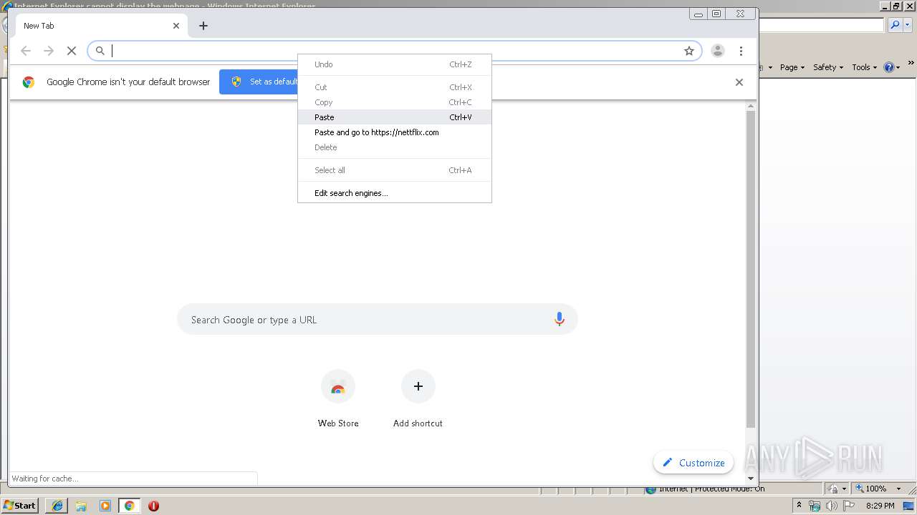
Task: Click the Google Chrome info bar logo
Action: [x=29, y=82]
